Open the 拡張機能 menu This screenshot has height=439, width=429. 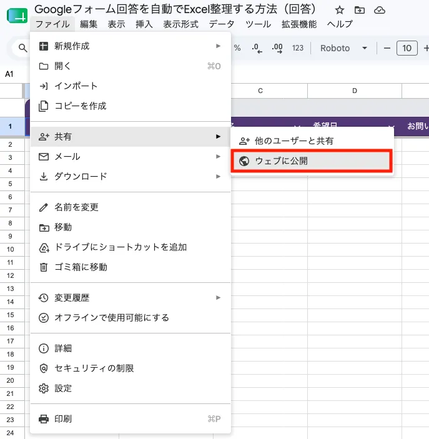(x=299, y=24)
